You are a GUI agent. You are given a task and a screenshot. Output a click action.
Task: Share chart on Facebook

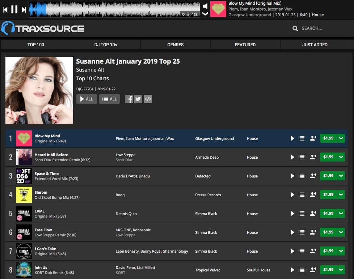129,99
